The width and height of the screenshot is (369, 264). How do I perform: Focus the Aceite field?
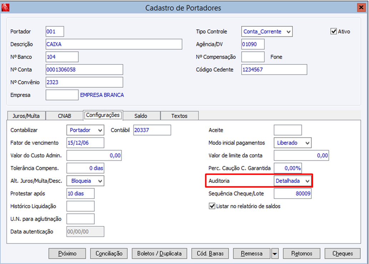click(288, 130)
